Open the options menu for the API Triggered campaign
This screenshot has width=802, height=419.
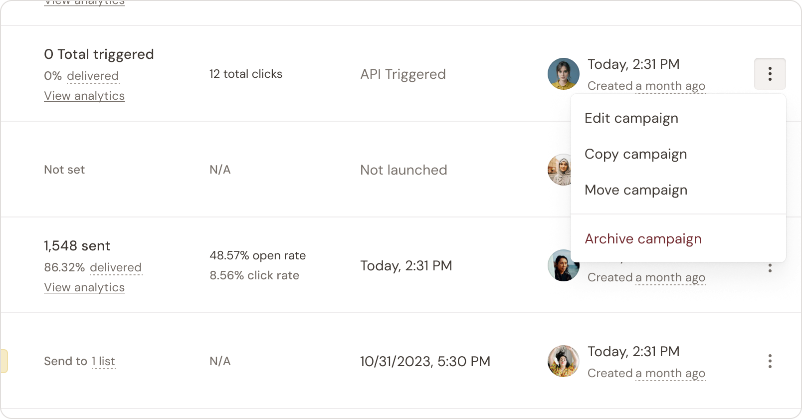click(x=770, y=74)
